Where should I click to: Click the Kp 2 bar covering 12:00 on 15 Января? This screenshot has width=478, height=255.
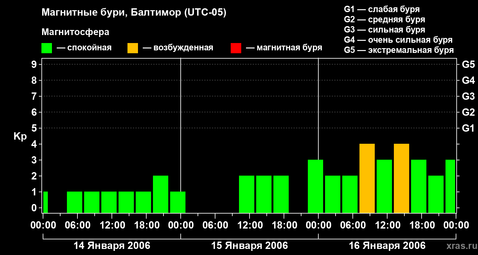pos(247,194)
